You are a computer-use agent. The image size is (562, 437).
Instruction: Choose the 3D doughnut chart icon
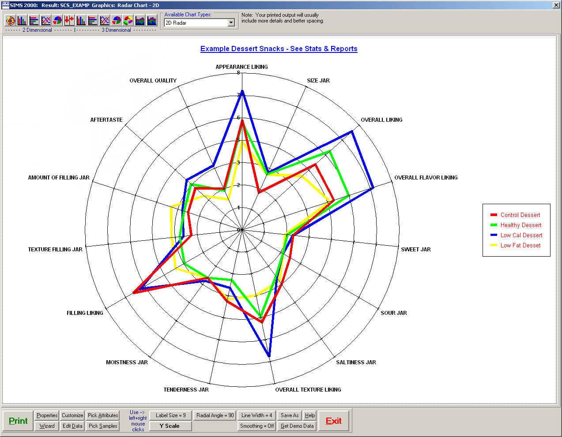click(128, 21)
